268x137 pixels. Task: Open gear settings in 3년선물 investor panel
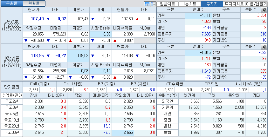click(264, 10)
